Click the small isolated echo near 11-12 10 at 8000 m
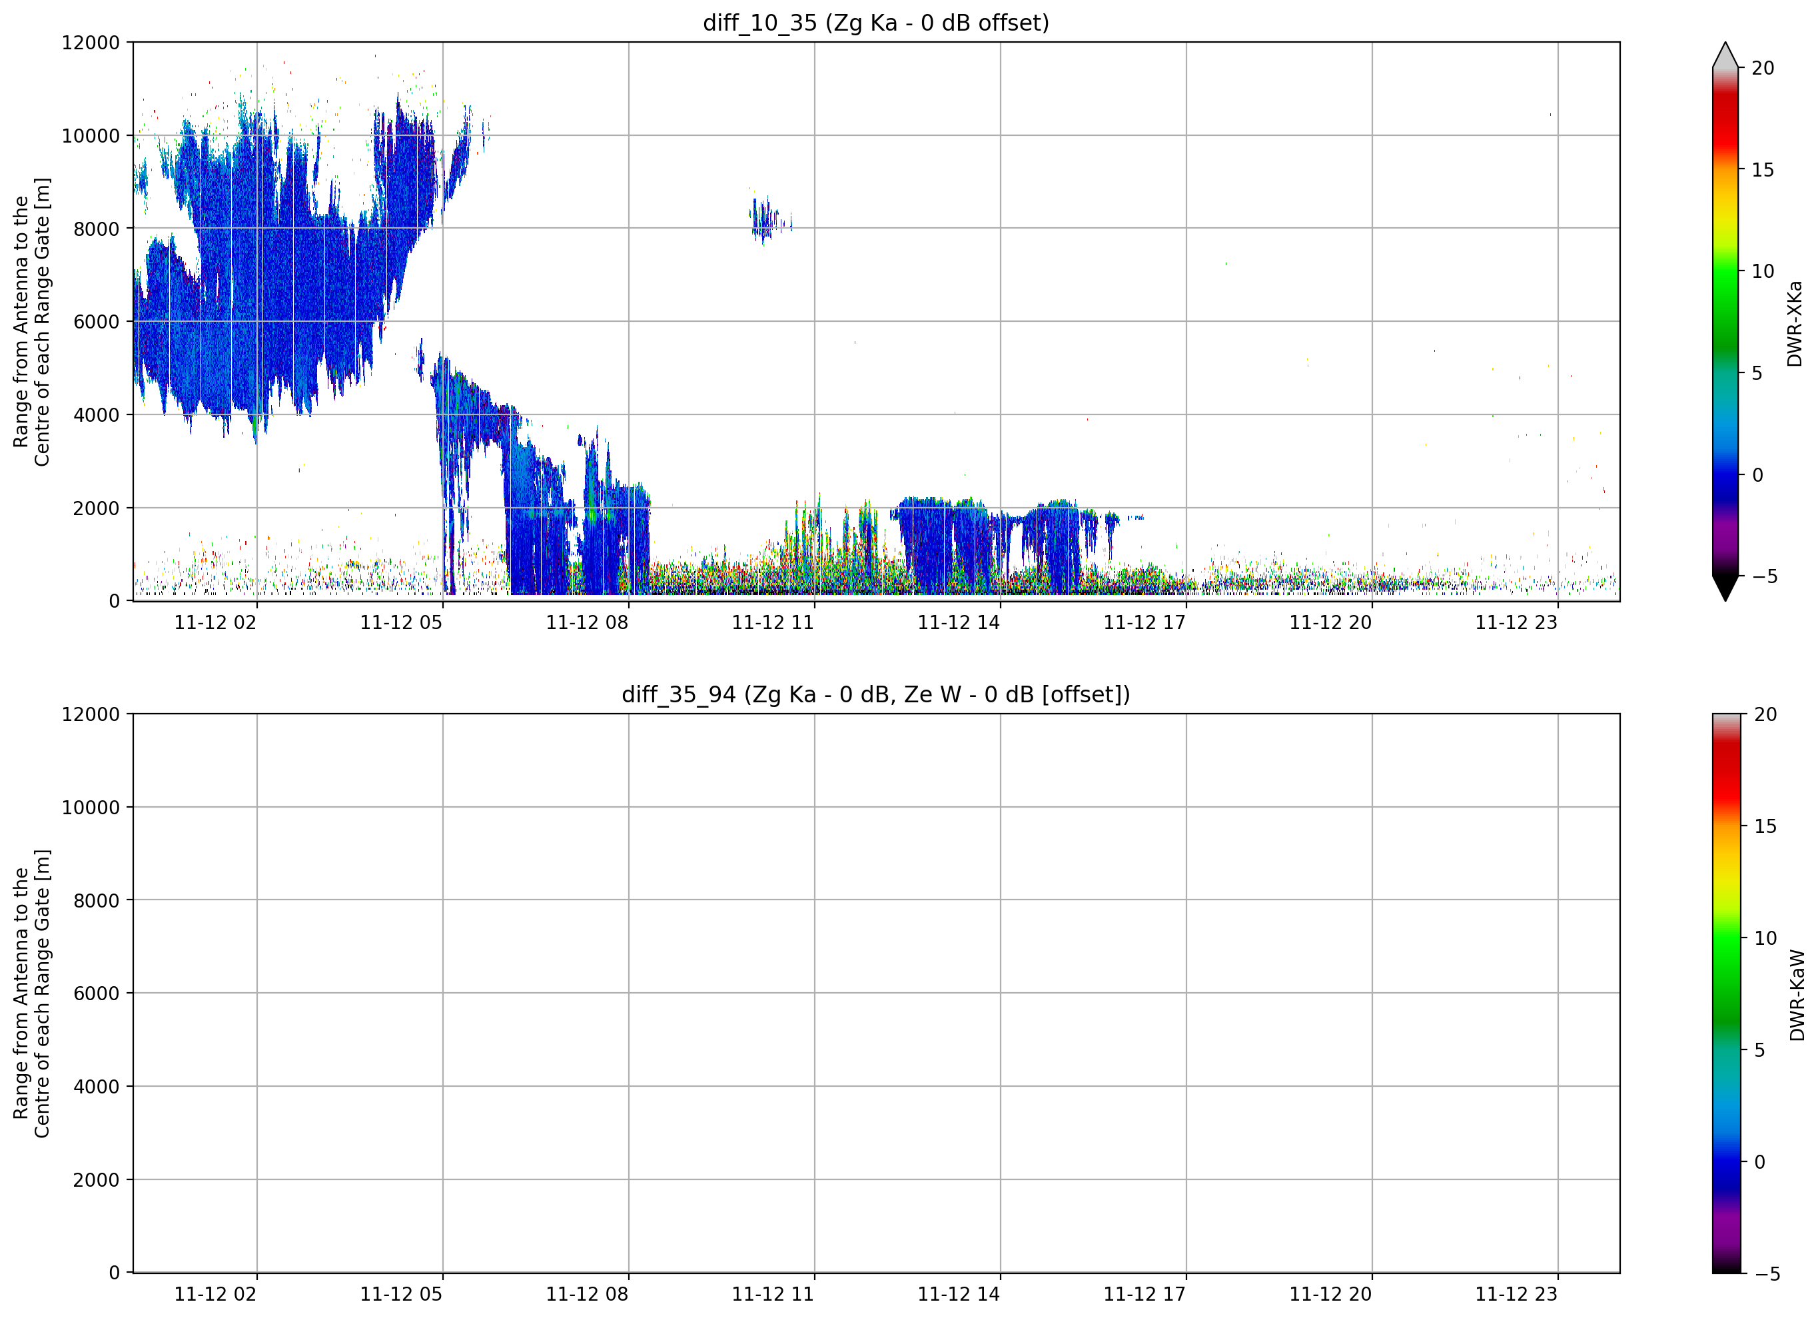Image resolution: width=1820 pixels, height=1318 pixels. click(770, 219)
